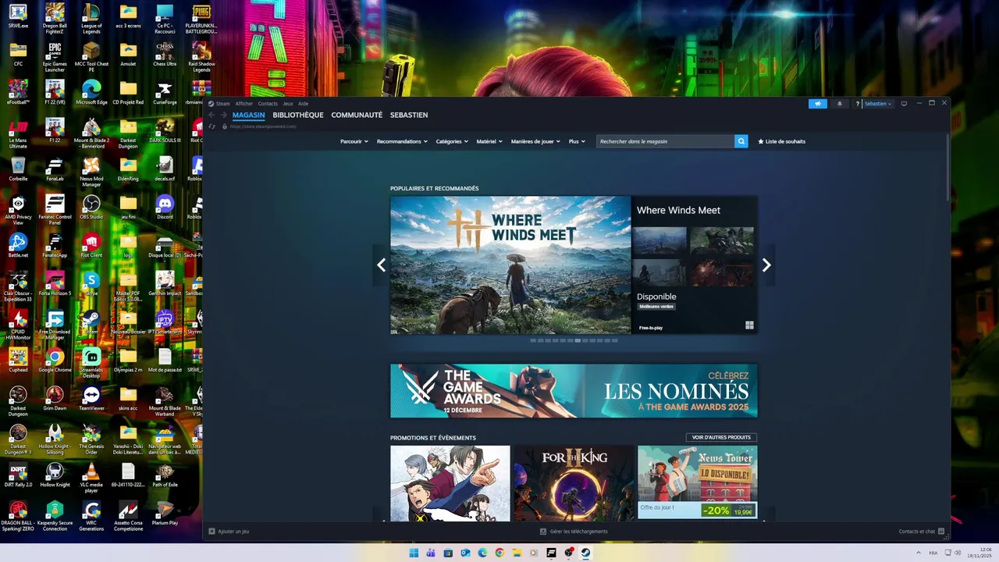Viewport: 999px width, 562px height.
Task: Open the Jeux menu
Action: click(x=288, y=104)
